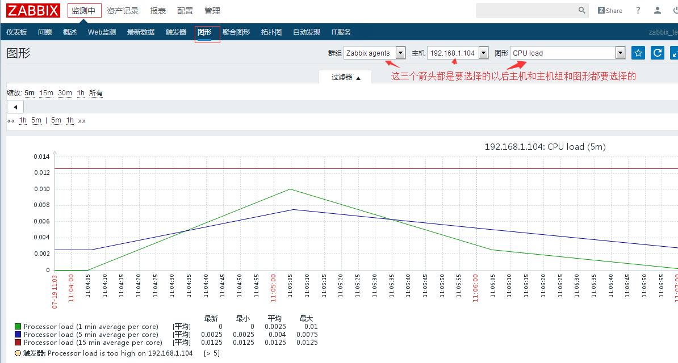Click the refresh graph icon
Screen dimensions: 678x363
(x=657, y=53)
